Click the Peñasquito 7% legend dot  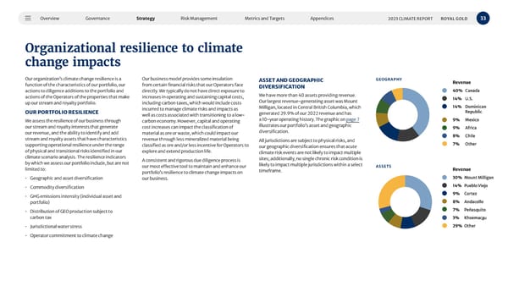444,210
